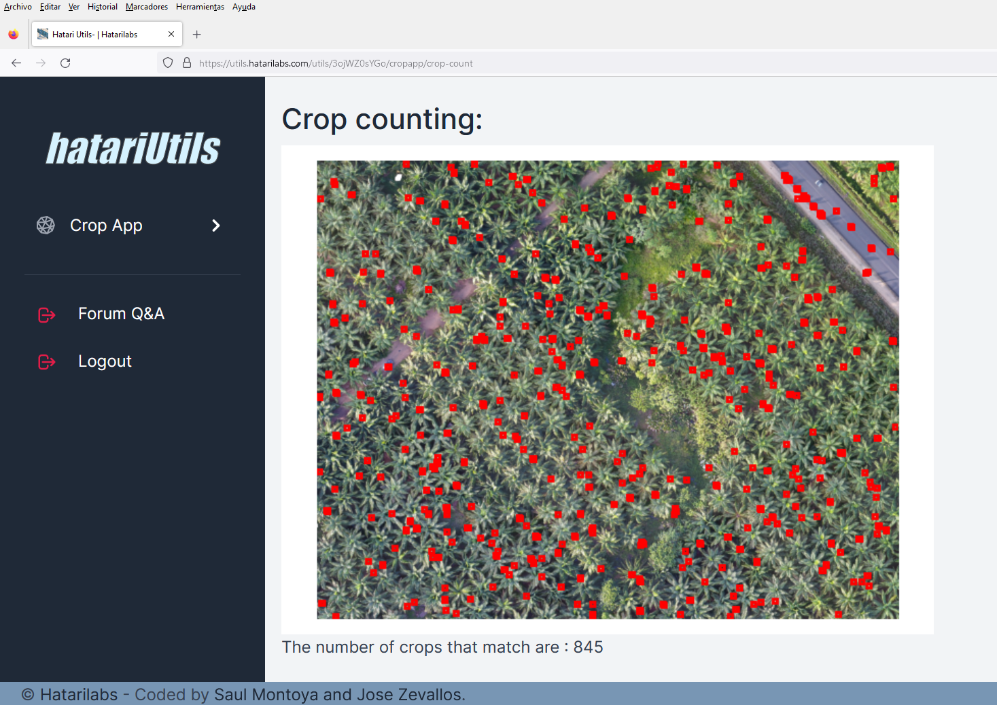This screenshot has width=997, height=705.
Task: Go to Forum Q&A
Action: click(121, 314)
